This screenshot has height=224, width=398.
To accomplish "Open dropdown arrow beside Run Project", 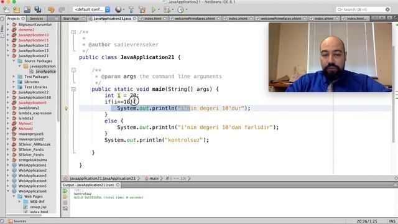I will [x=159, y=10].
